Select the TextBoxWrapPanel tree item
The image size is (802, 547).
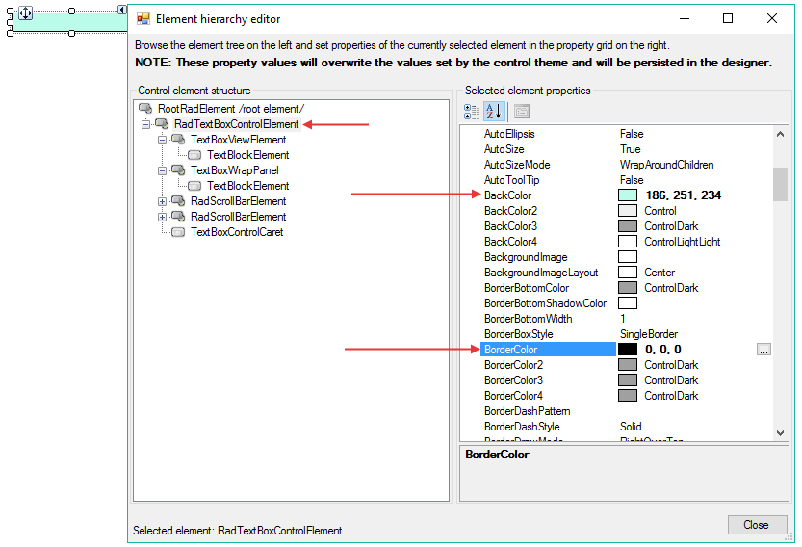pyautogui.click(x=235, y=169)
